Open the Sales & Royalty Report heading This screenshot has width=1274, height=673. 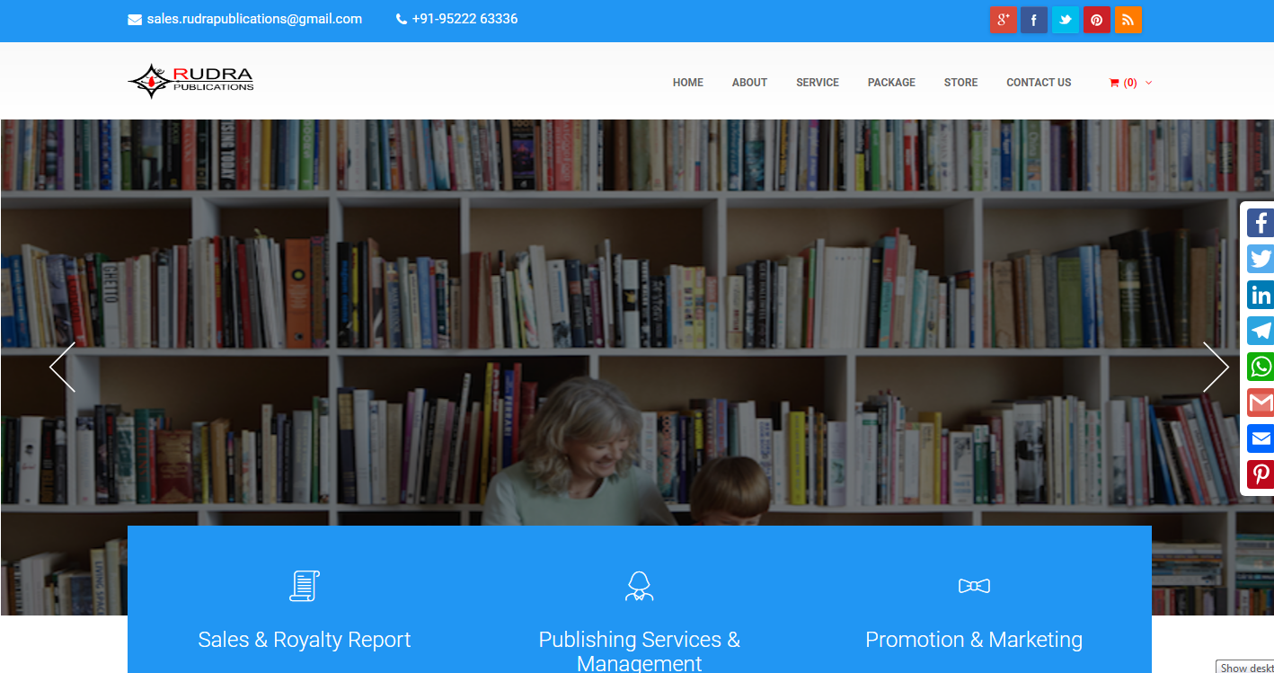click(305, 640)
